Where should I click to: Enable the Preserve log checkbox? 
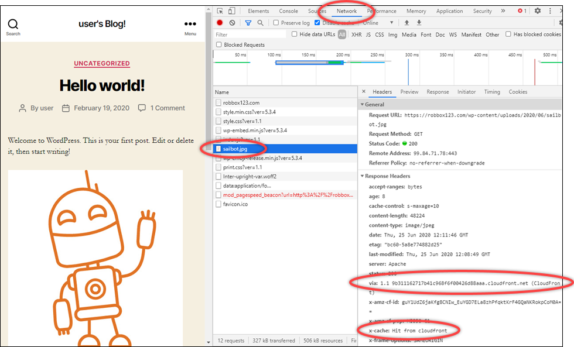276,23
